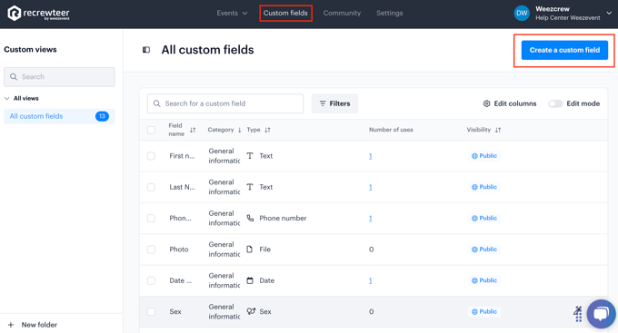Open number of uses link for Phone row
The image size is (618, 333).
(x=371, y=219)
